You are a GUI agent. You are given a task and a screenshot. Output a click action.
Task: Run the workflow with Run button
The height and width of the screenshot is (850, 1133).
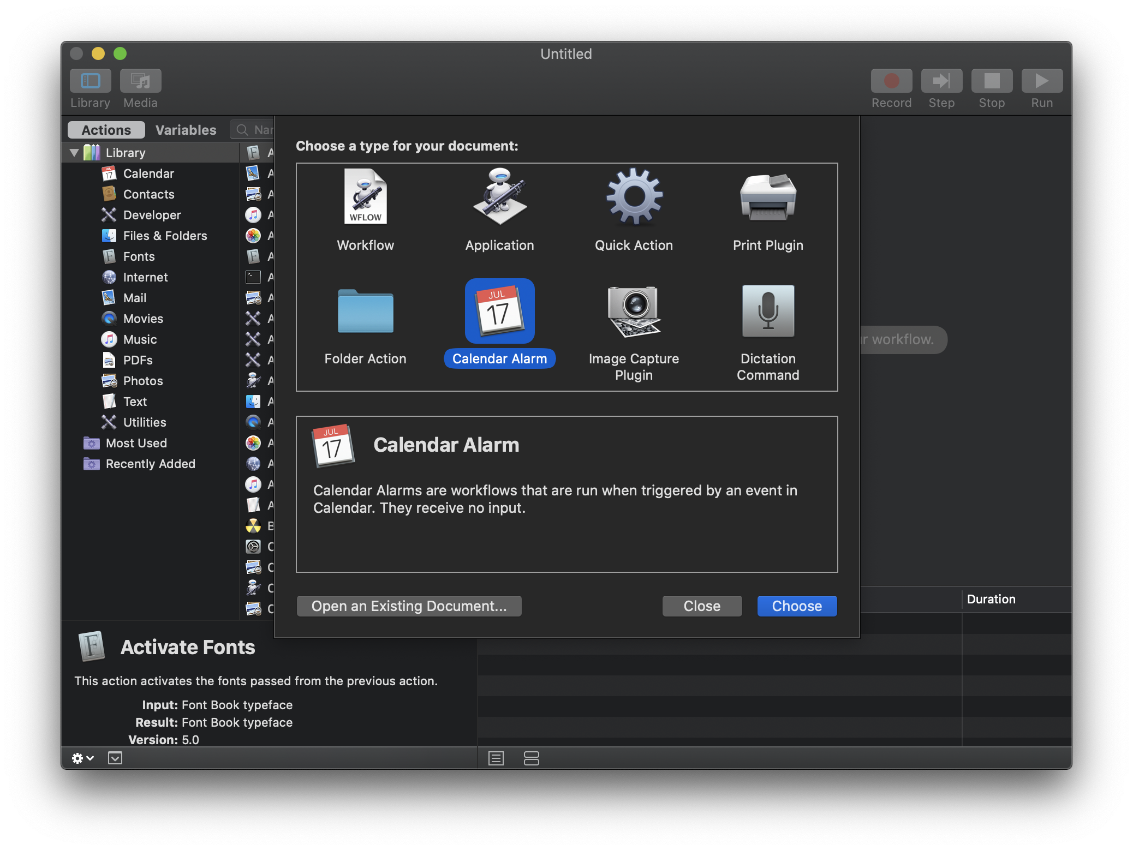(1042, 81)
